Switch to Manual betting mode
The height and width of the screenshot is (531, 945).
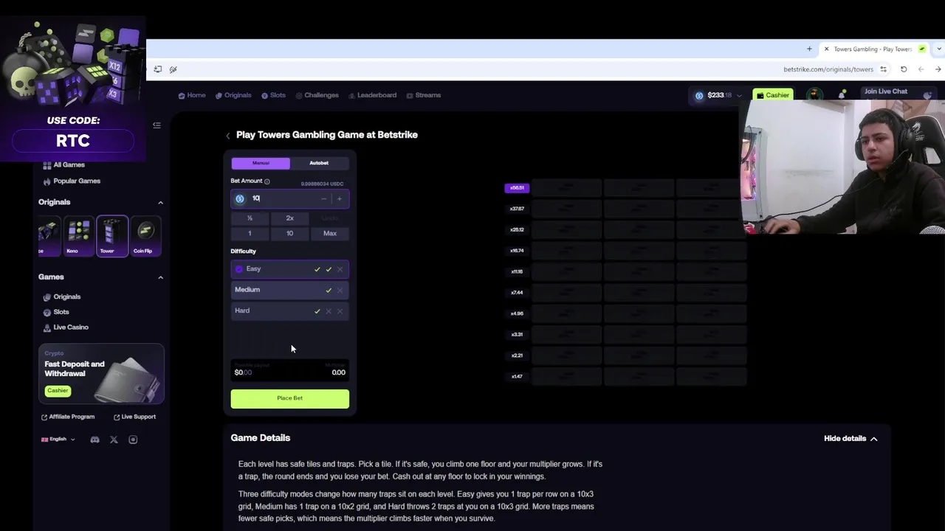(261, 163)
